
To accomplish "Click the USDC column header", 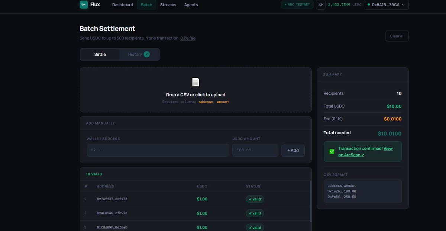I will tap(202, 186).
